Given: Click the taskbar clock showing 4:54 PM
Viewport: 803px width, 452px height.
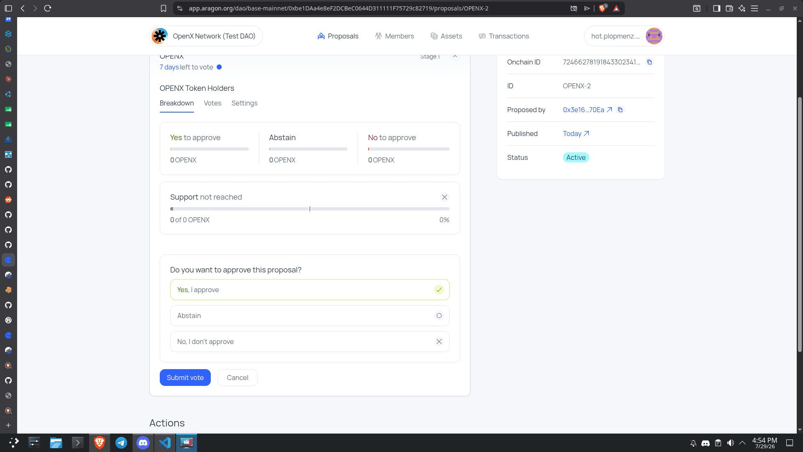Looking at the screenshot, I should point(765,443).
